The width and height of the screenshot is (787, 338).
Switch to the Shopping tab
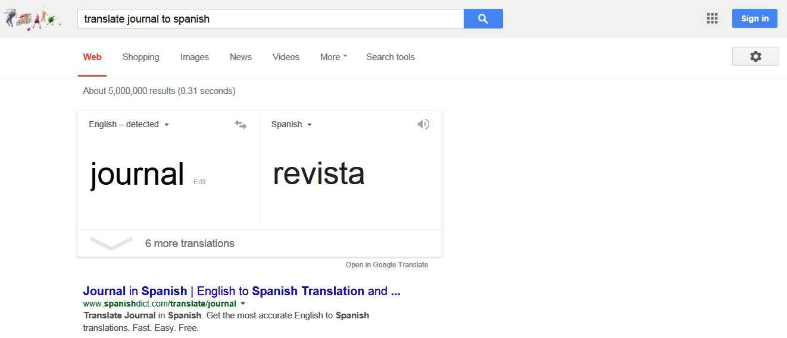[140, 57]
